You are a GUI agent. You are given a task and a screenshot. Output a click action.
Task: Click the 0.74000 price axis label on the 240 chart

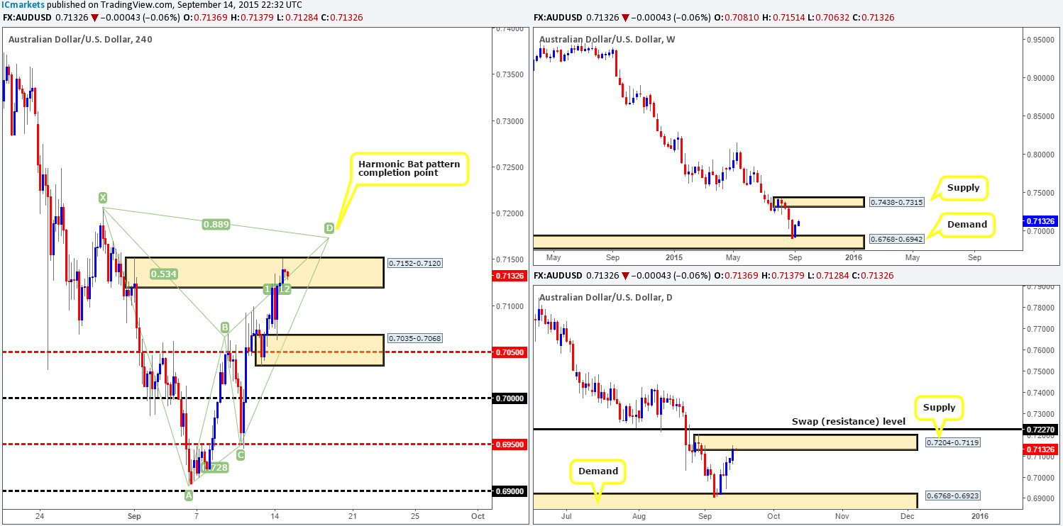tap(509, 28)
